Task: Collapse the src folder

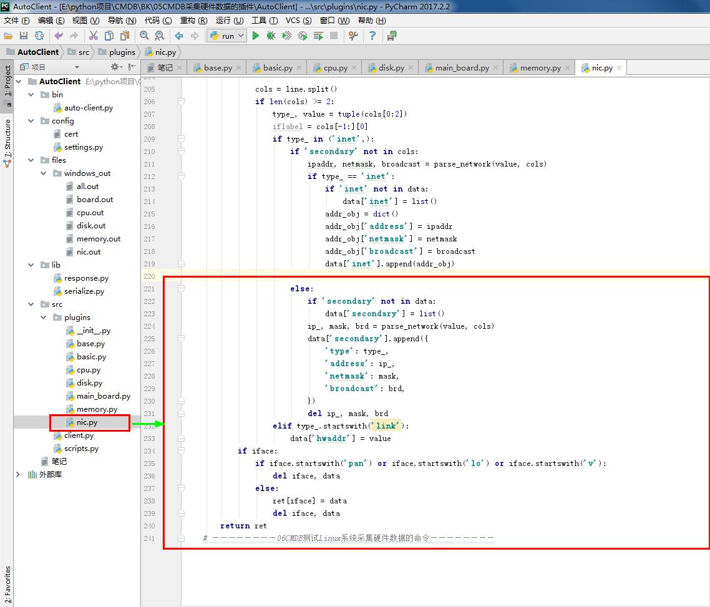Action: click(x=31, y=304)
